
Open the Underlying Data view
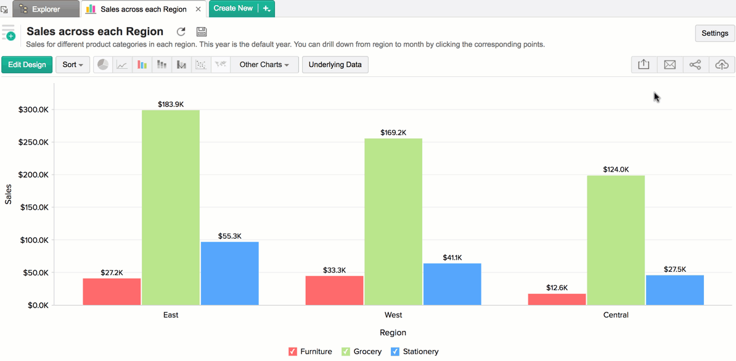[x=335, y=65]
